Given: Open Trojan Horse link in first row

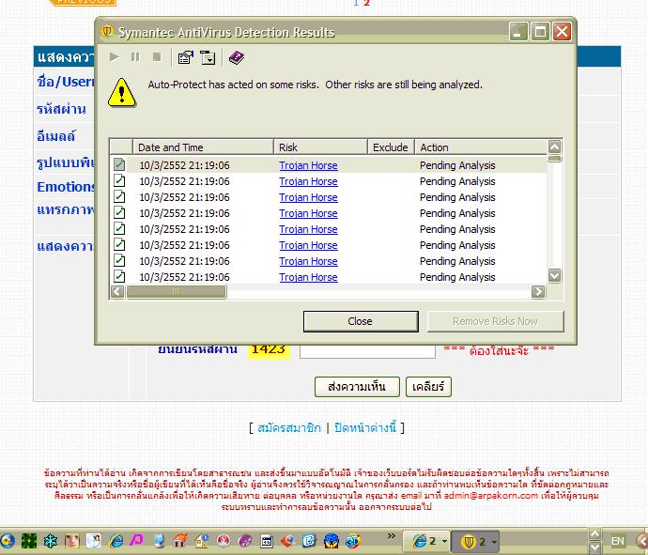Looking at the screenshot, I should pos(308,165).
